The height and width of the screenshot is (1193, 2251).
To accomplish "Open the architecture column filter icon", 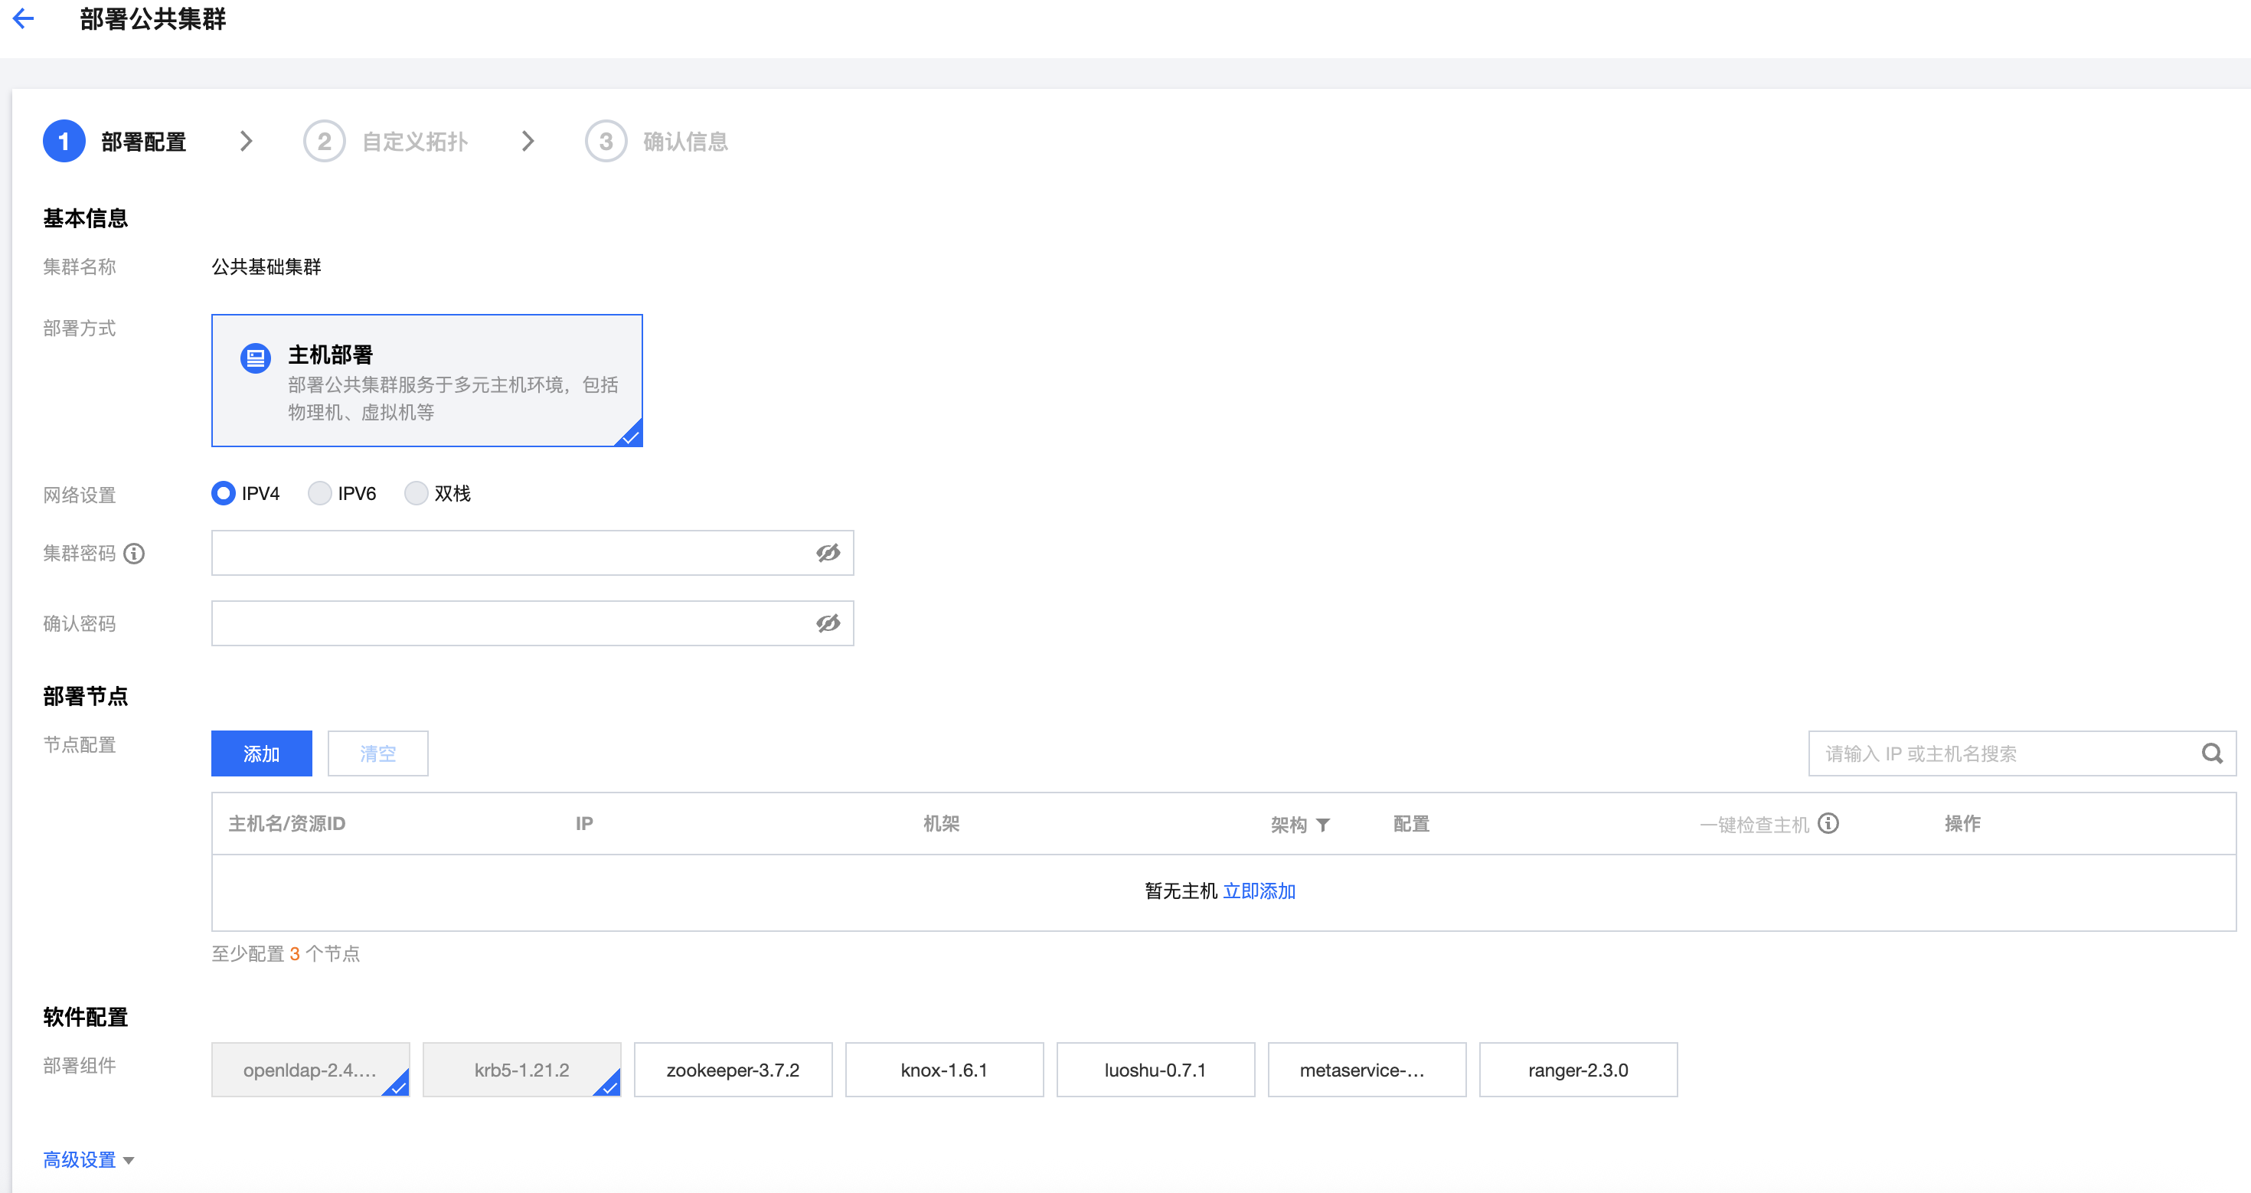I will (1323, 825).
